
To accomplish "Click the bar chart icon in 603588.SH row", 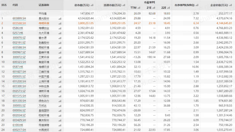I will [x=60, y=48].
